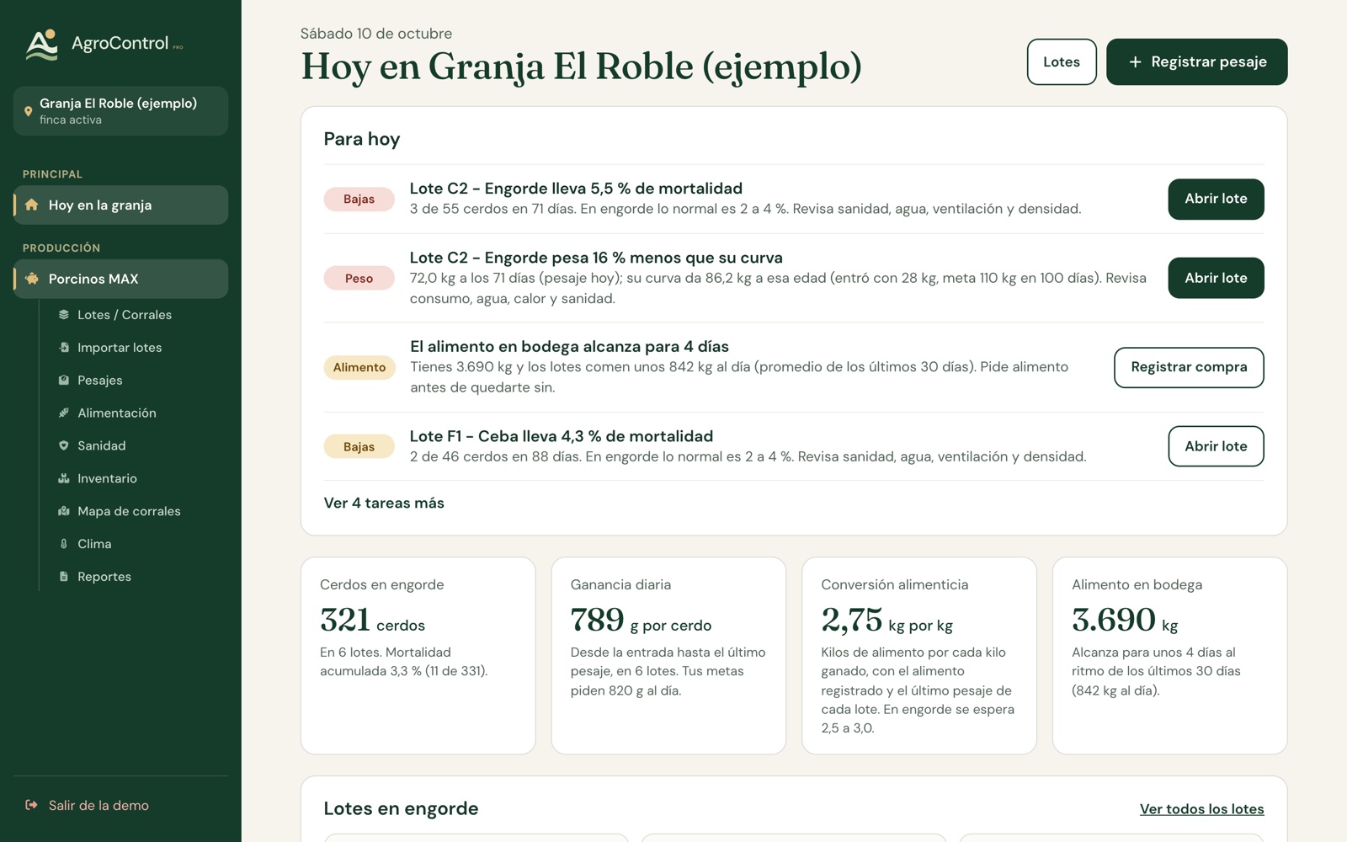
Task: Open lote from the C2 peso alert
Action: (x=1216, y=278)
